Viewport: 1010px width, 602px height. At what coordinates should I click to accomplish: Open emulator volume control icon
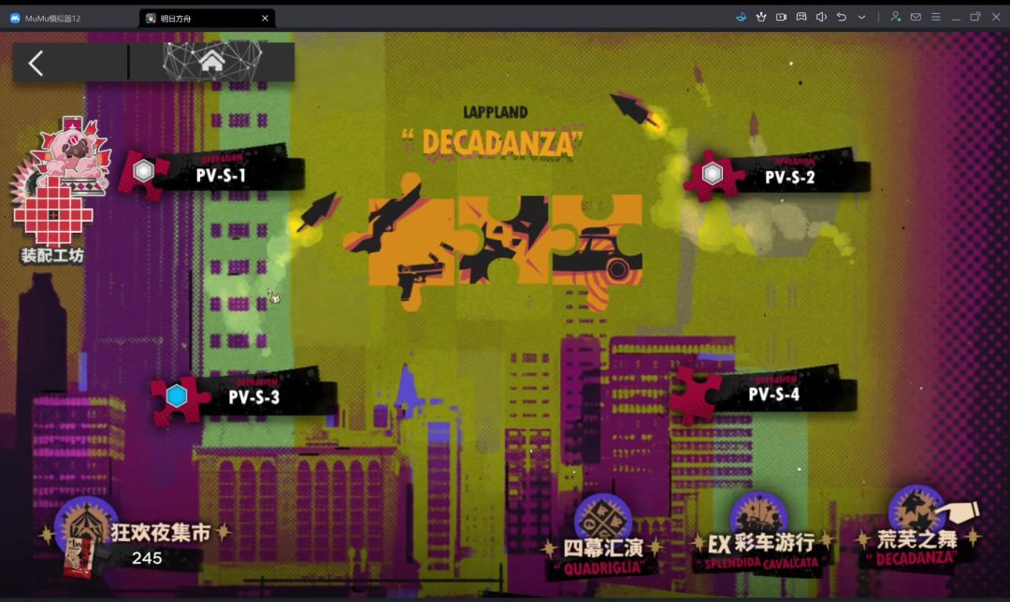coord(821,18)
